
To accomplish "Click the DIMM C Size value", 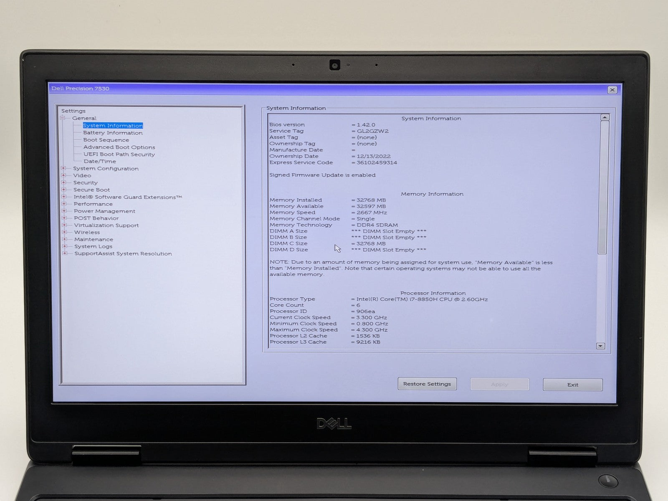I will click(x=371, y=243).
